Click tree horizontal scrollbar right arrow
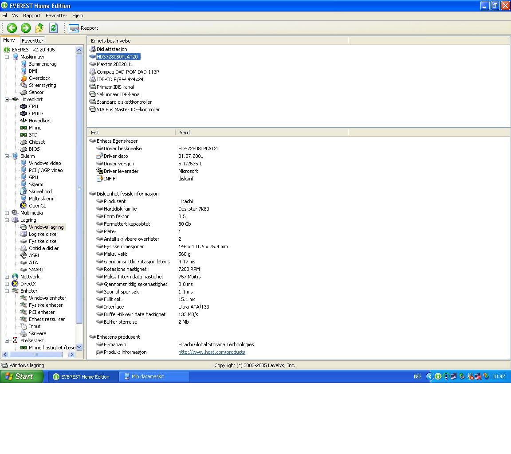This screenshot has width=511, height=454. pyautogui.click(x=72, y=355)
